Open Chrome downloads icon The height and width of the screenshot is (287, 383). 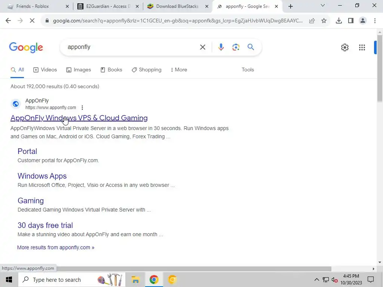click(x=339, y=21)
